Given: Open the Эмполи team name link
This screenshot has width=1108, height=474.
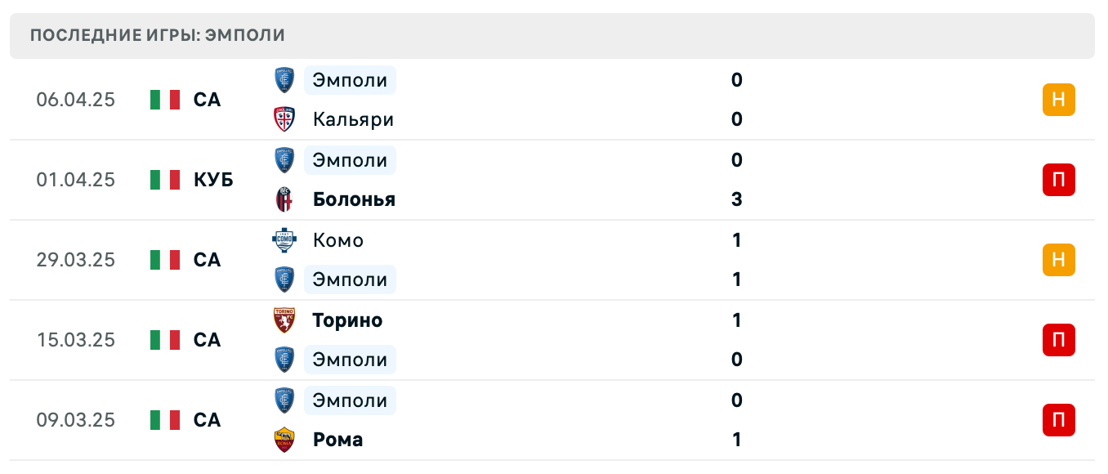Looking at the screenshot, I should [x=348, y=80].
